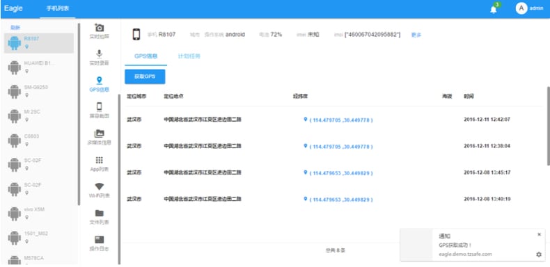Click the time cell 2016-12-11 12:38:04
Viewport: 550px width, 267px height.
[487, 146]
